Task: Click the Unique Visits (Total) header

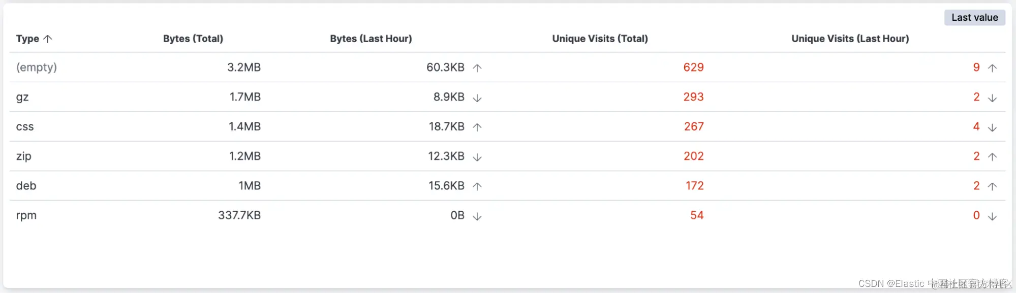Action: click(600, 39)
